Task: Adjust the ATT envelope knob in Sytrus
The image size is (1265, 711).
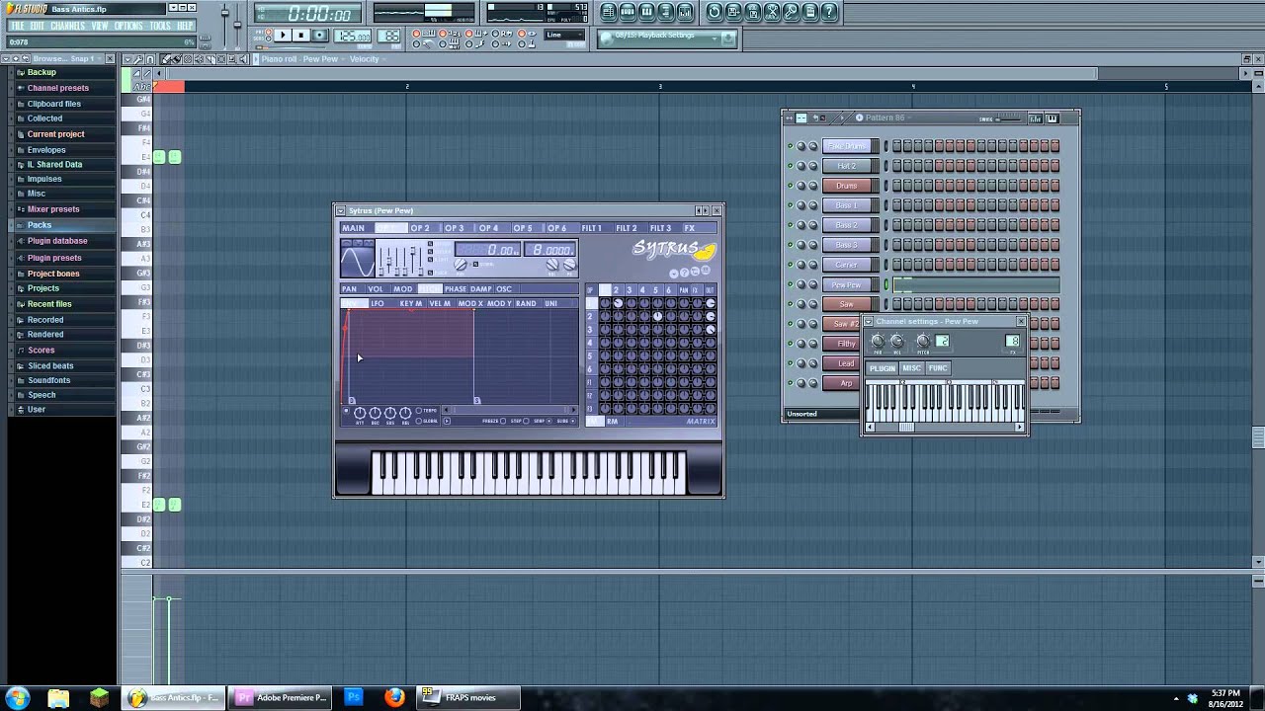Action: tap(360, 413)
